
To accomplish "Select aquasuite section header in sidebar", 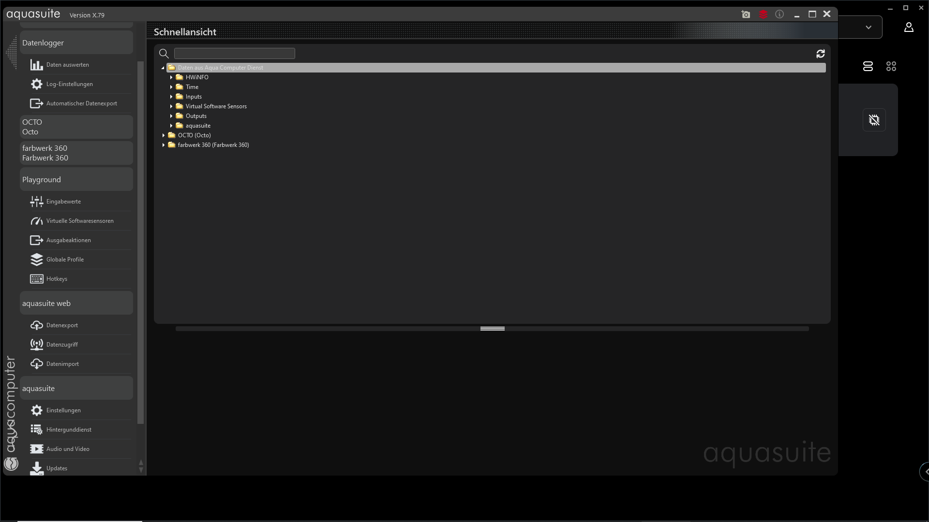I will (76, 388).
